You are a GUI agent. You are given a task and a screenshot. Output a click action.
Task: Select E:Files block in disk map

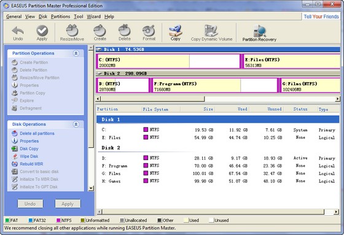(x=291, y=61)
